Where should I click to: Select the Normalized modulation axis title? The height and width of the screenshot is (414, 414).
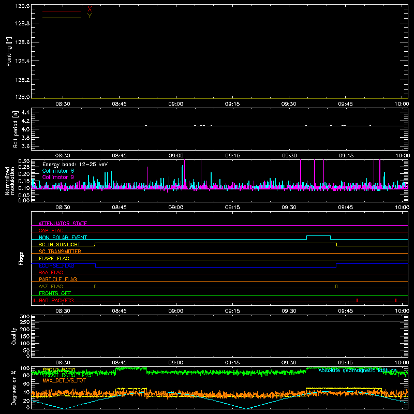[10, 181]
